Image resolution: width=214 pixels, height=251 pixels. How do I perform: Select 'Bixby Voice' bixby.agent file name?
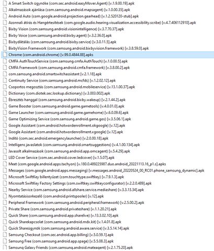60,36
